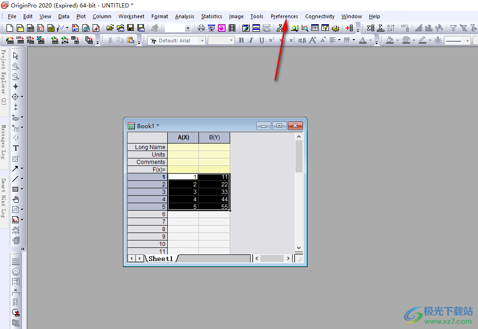Click the Paste clipboard icon
This screenshot has width=478, height=329.
coord(130,40)
